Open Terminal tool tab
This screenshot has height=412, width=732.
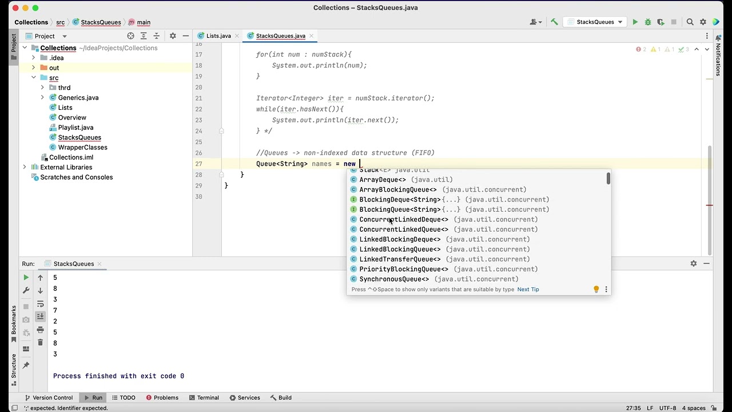(x=204, y=398)
